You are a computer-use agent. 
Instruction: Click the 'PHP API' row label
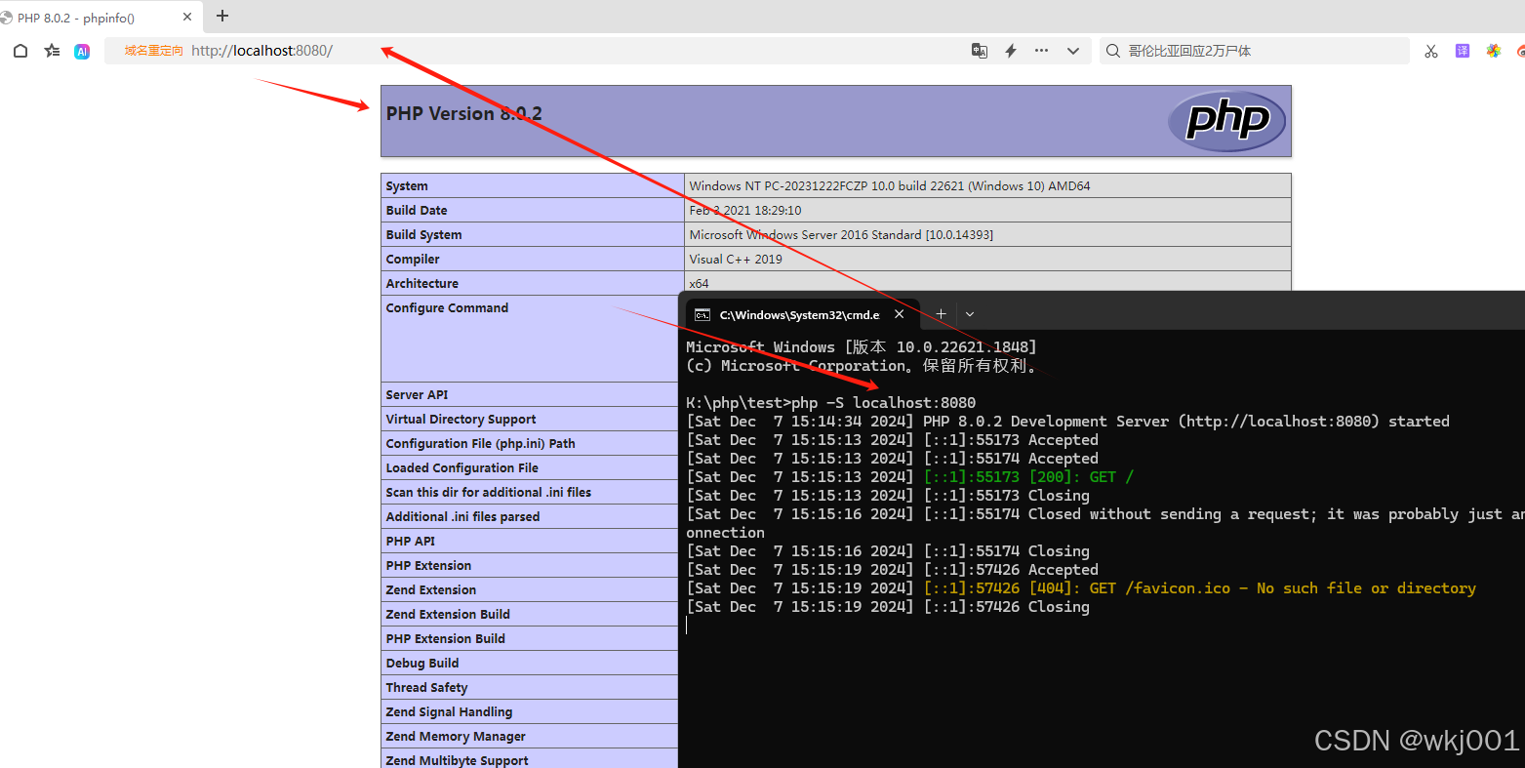pos(410,542)
